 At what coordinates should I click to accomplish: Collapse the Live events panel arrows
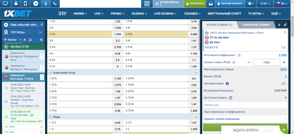click(x=42, y=25)
